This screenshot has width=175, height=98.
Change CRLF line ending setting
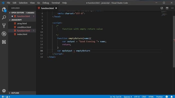pos(144,97)
